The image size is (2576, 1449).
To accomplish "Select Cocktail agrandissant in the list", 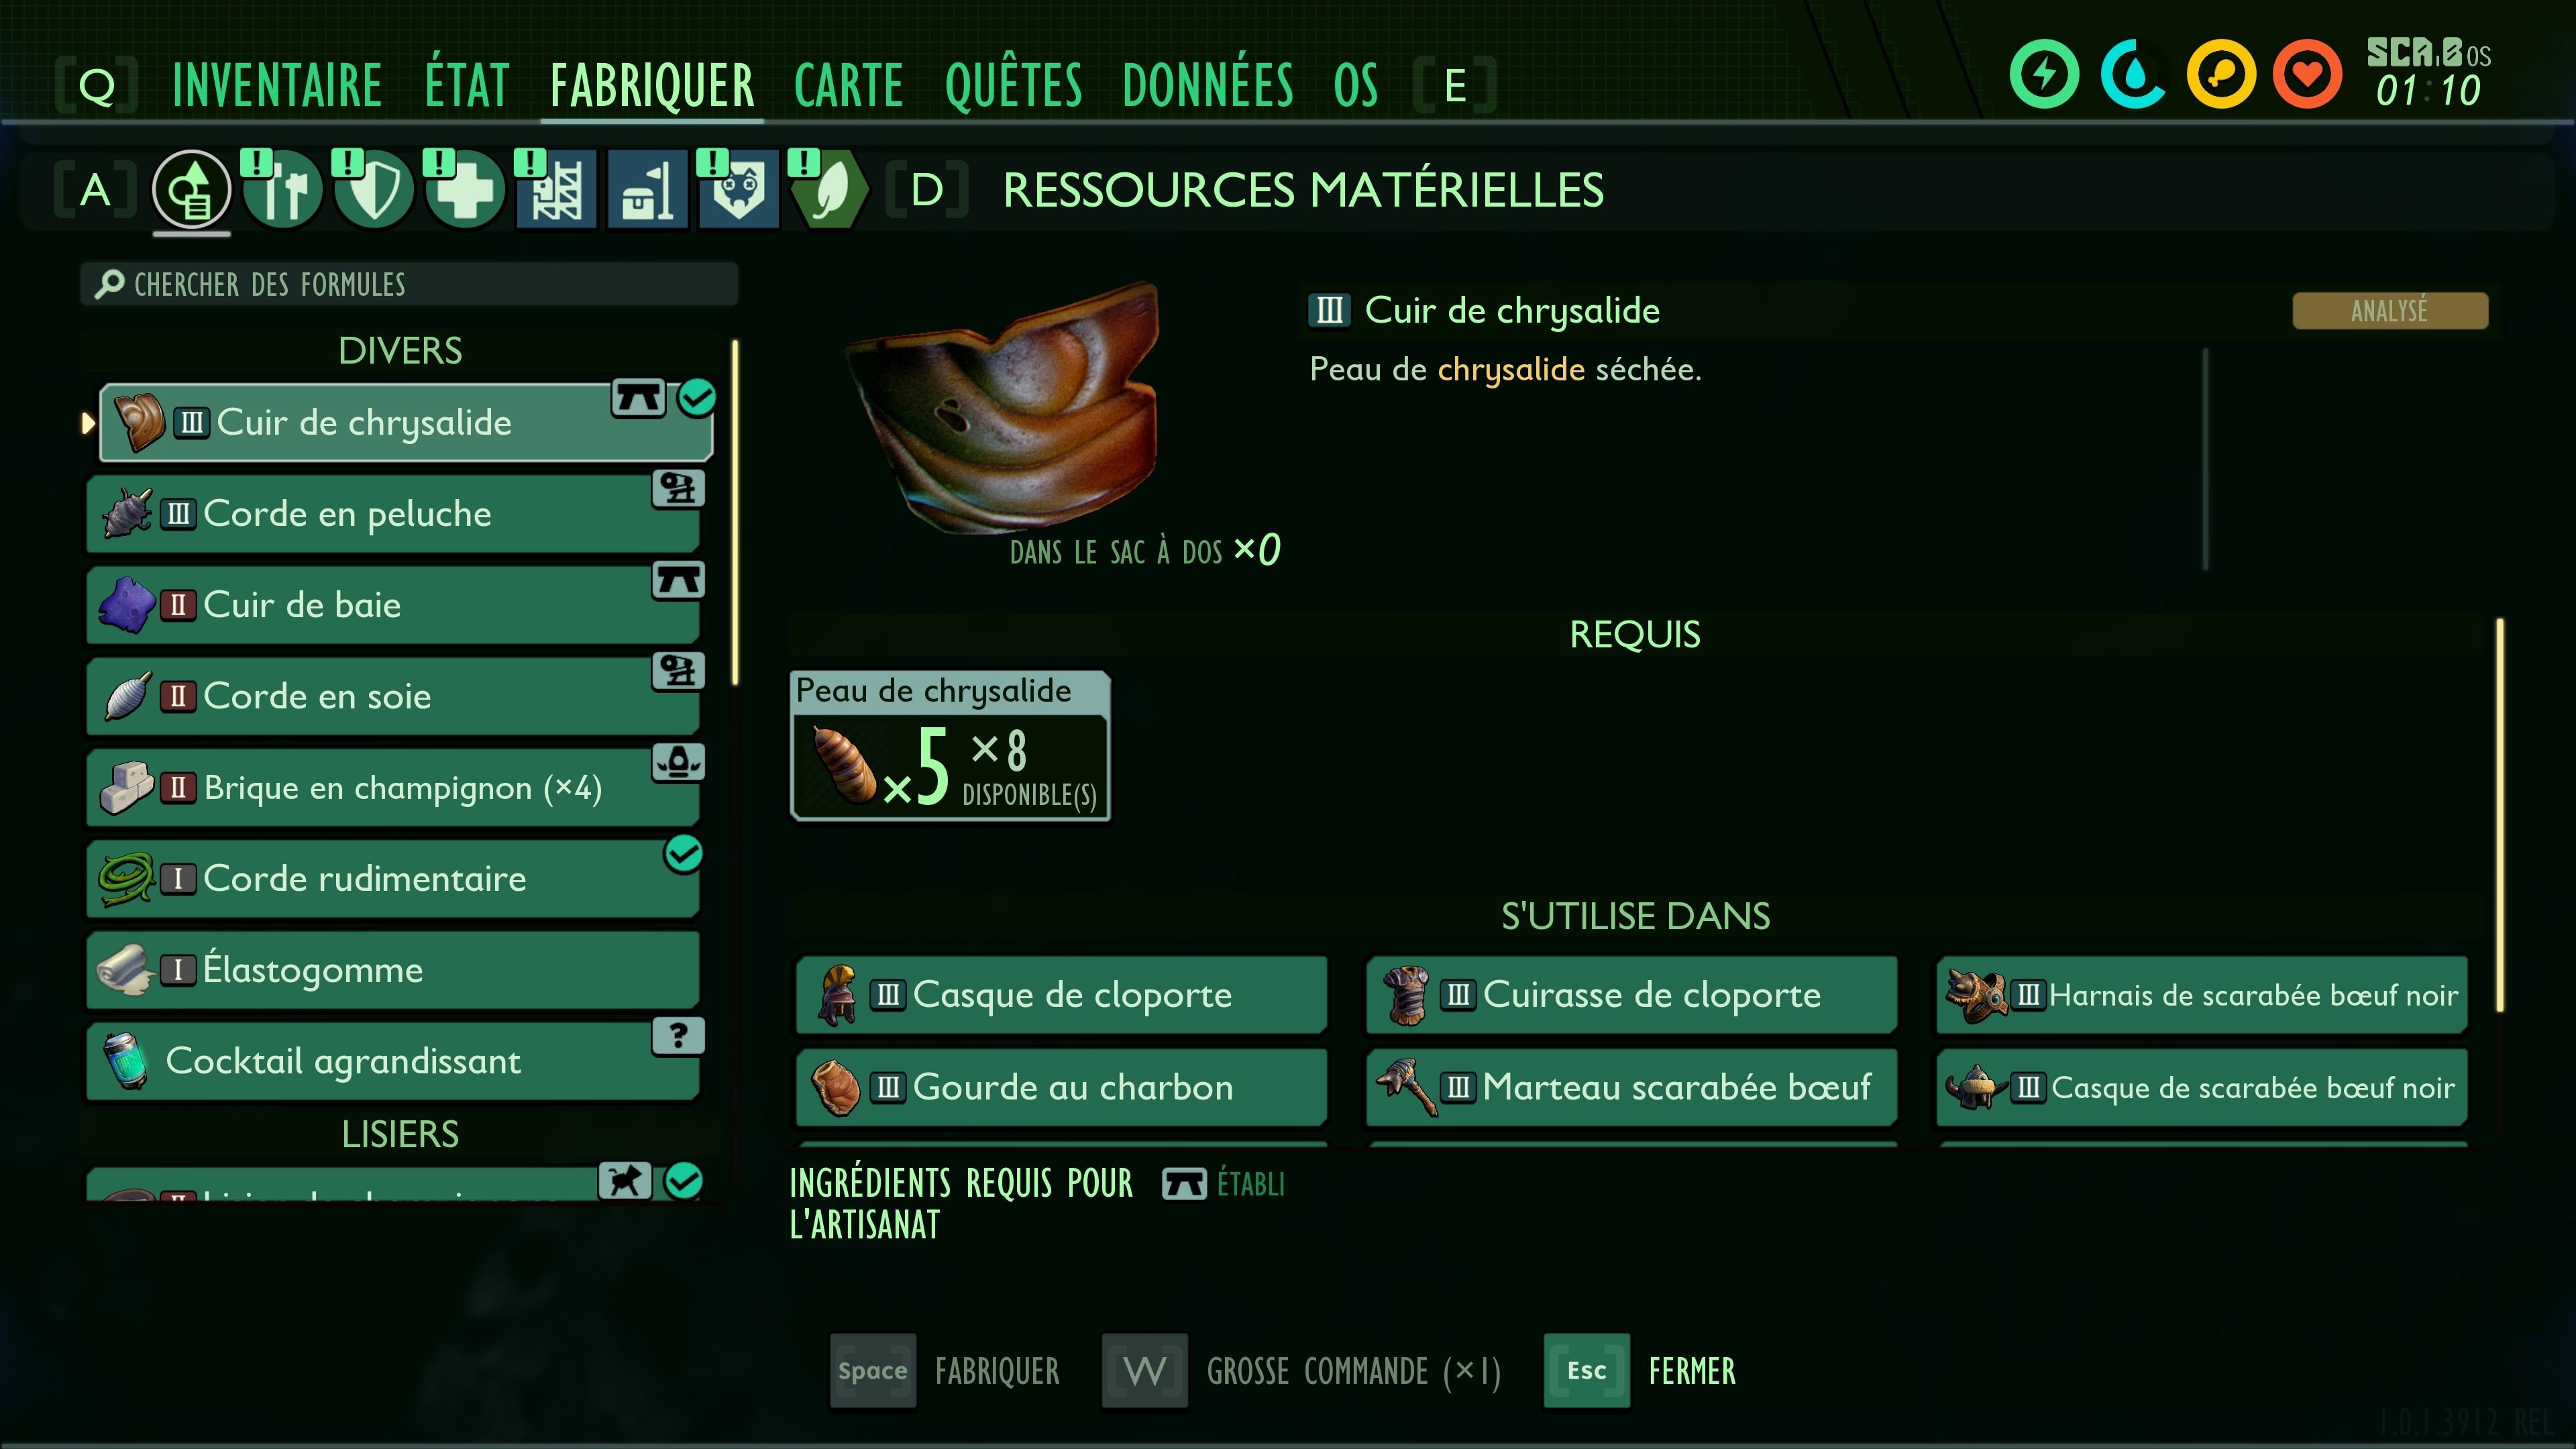I will tap(393, 1061).
